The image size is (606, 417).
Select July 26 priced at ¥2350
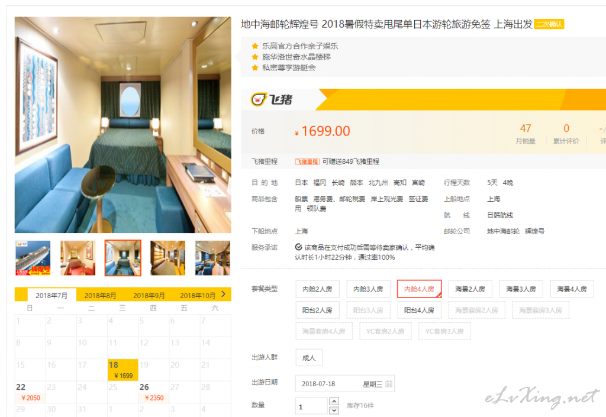coord(153,392)
